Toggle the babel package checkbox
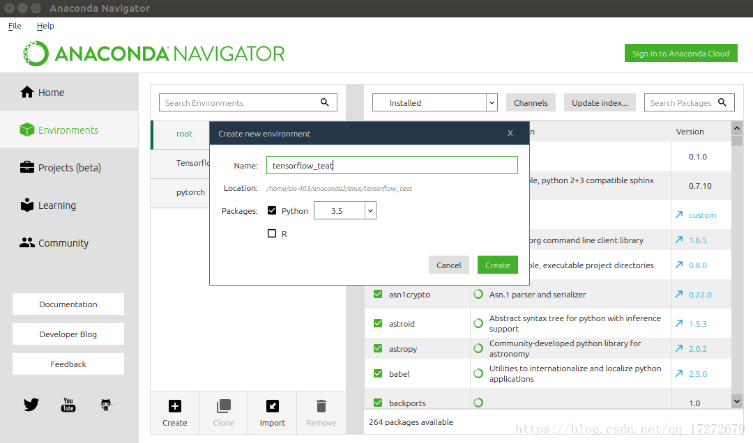This screenshot has width=753, height=443. 378,373
